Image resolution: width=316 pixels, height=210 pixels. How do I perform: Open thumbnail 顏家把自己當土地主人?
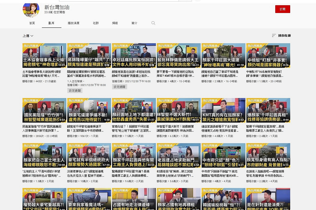pyautogui.click(x=44, y=155)
